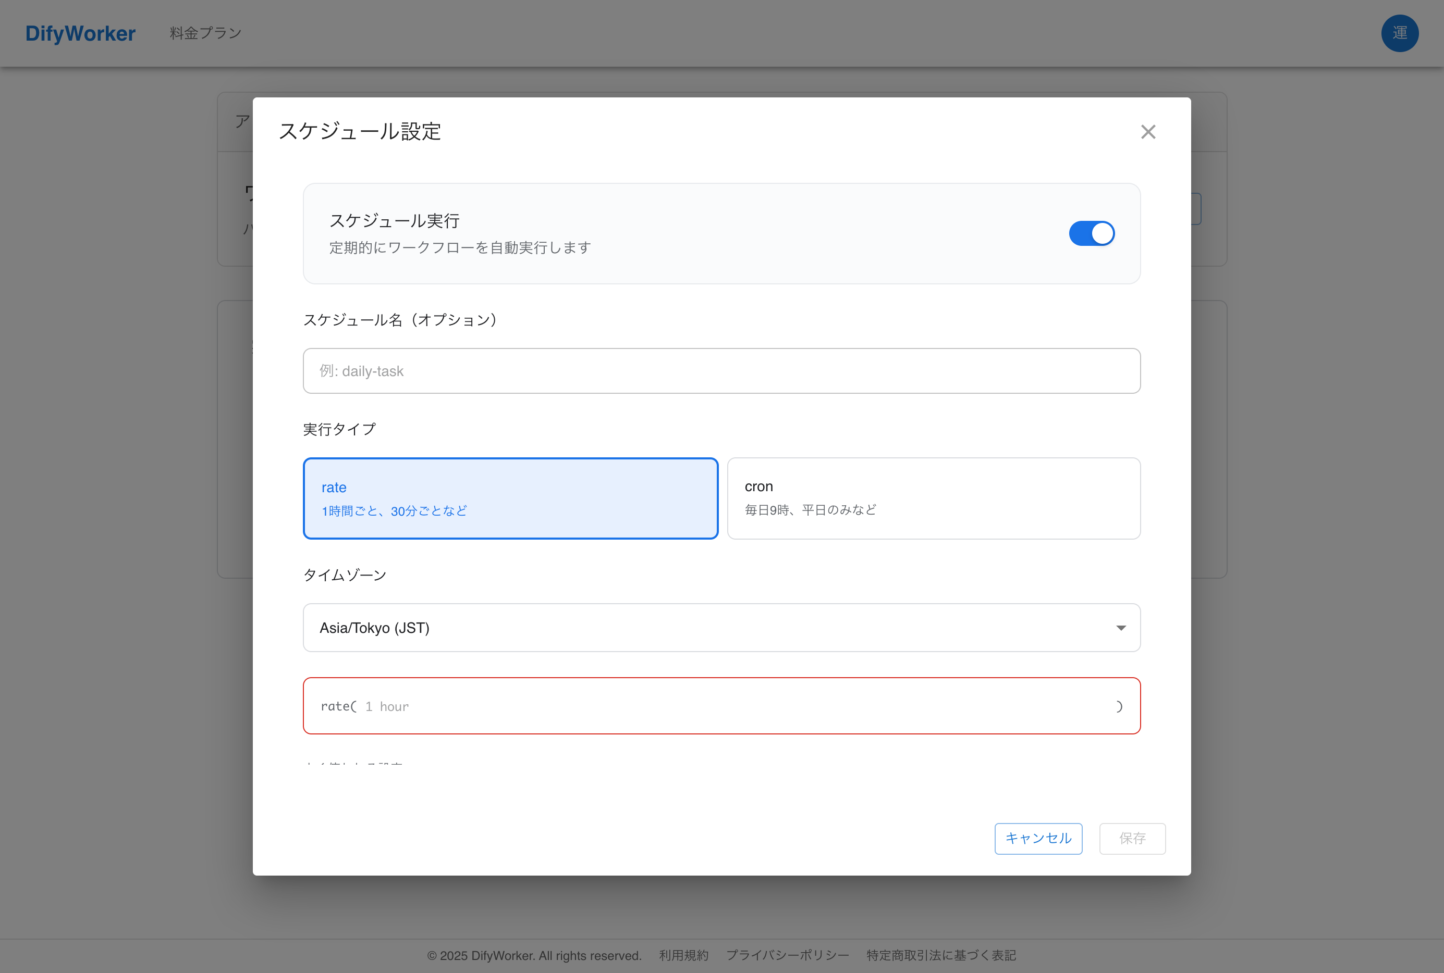Click the schedule name input field
This screenshot has height=973, width=1444.
click(x=720, y=370)
